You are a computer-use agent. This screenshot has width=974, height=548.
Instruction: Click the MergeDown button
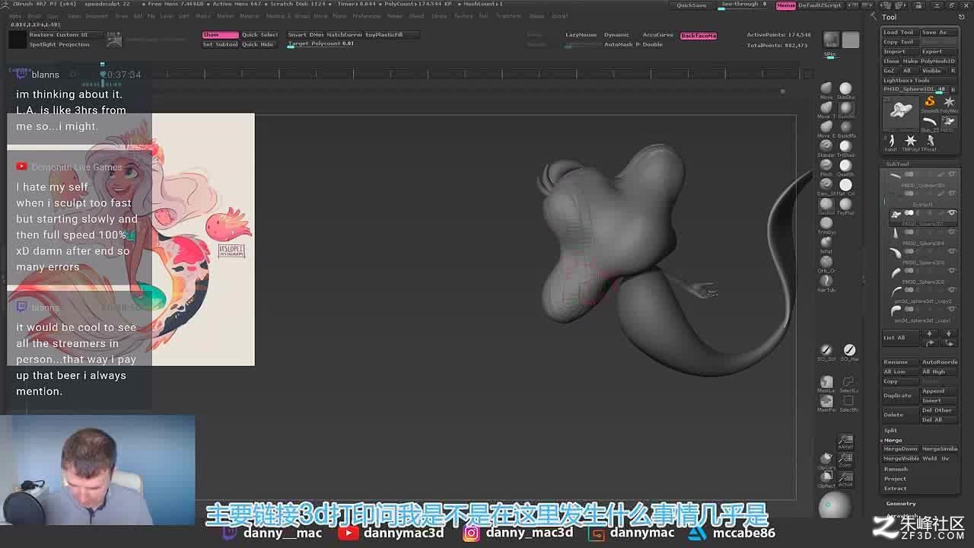tap(900, 449)
